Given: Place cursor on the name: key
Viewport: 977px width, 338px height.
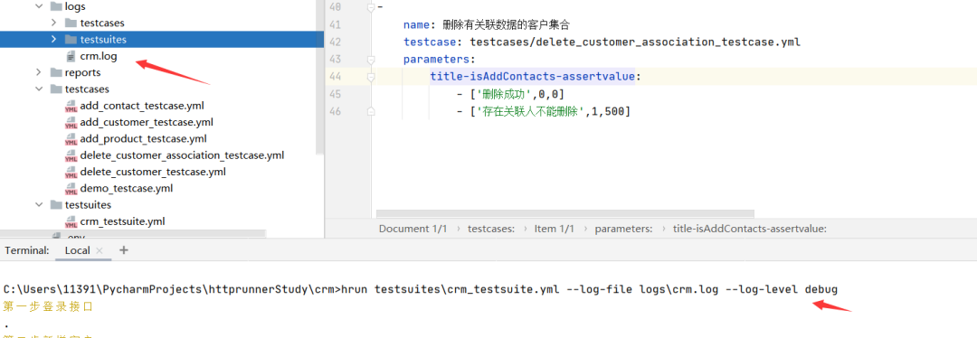Looking at the screenshot, I should coord(421,25).
